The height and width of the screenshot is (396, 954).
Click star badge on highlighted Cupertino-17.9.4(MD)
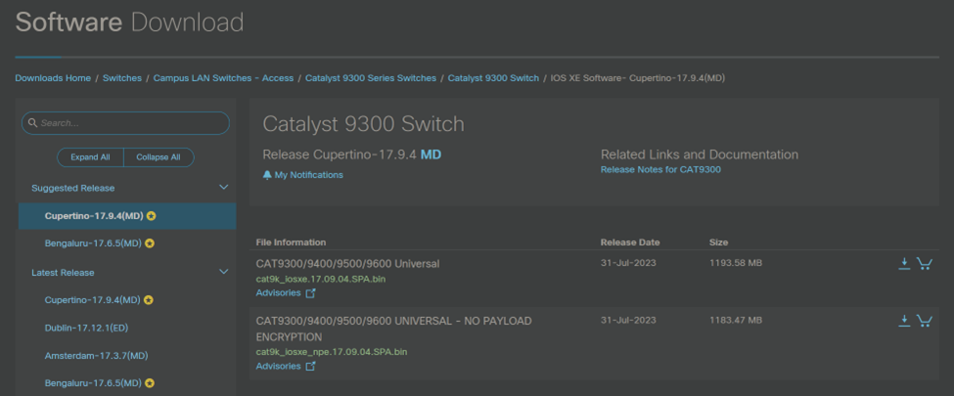point(151,216)
